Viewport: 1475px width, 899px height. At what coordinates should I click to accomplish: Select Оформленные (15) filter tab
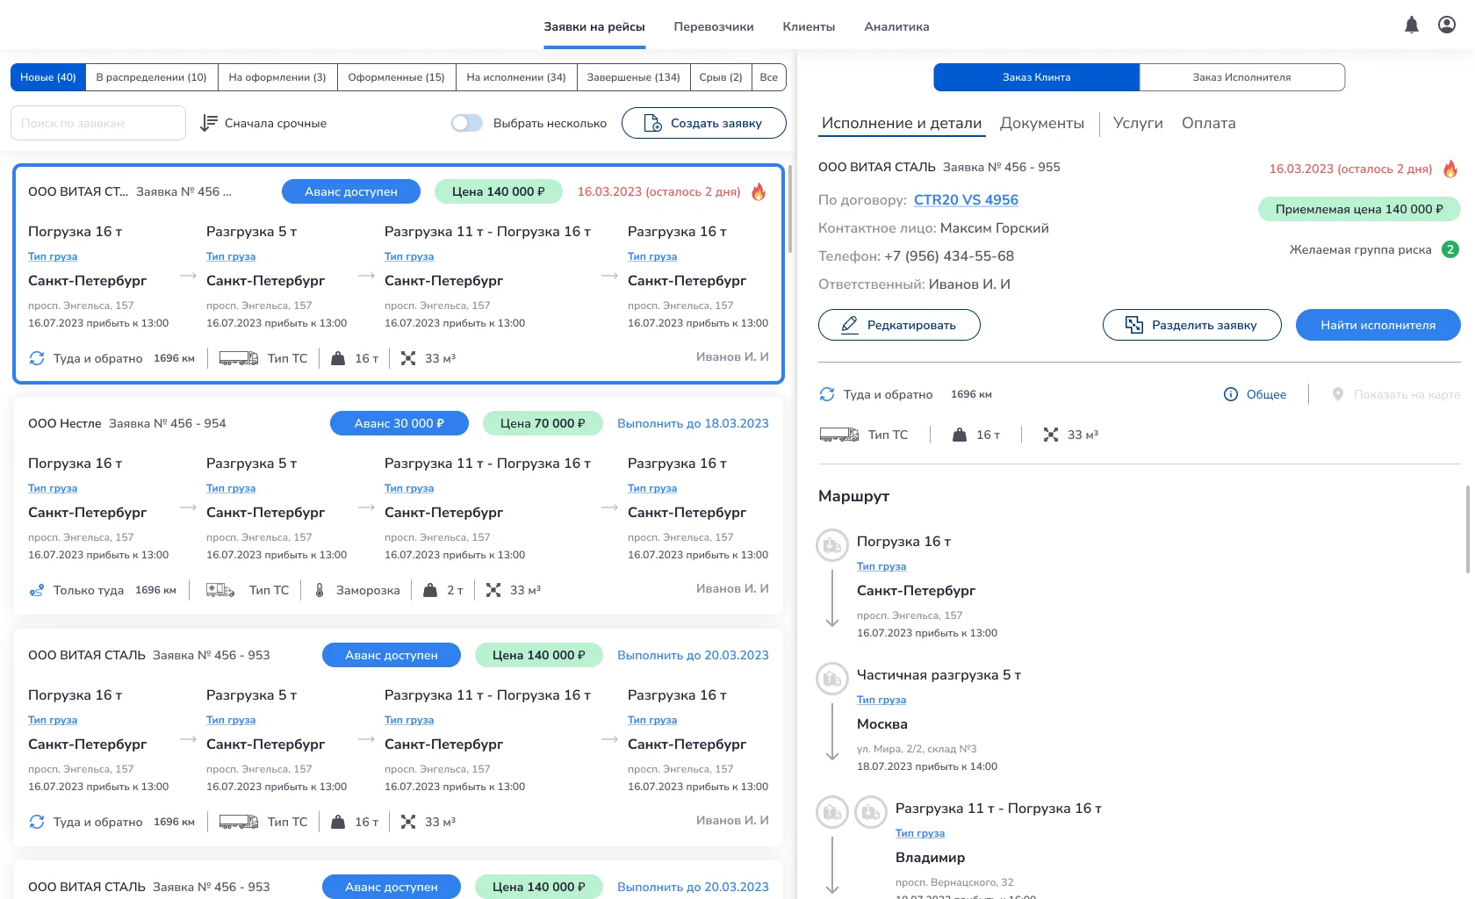point(397,77)
